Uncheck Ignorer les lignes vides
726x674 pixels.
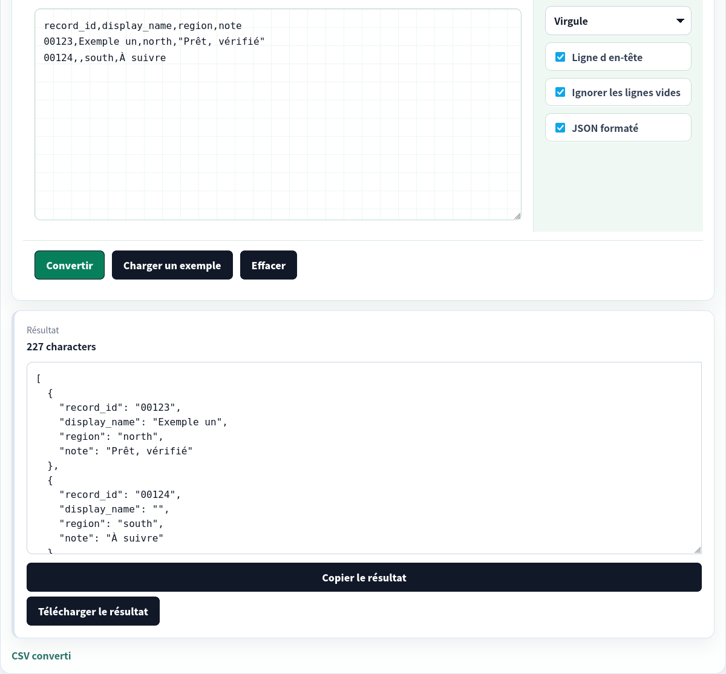tap(560, 92)
